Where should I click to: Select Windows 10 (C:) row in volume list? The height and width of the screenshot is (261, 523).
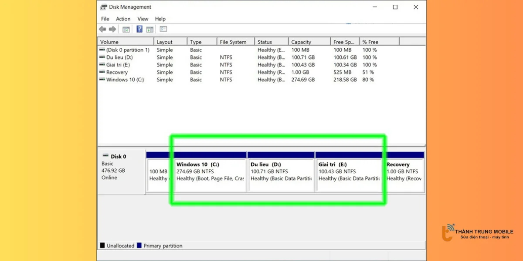click(x=125, y=80)
